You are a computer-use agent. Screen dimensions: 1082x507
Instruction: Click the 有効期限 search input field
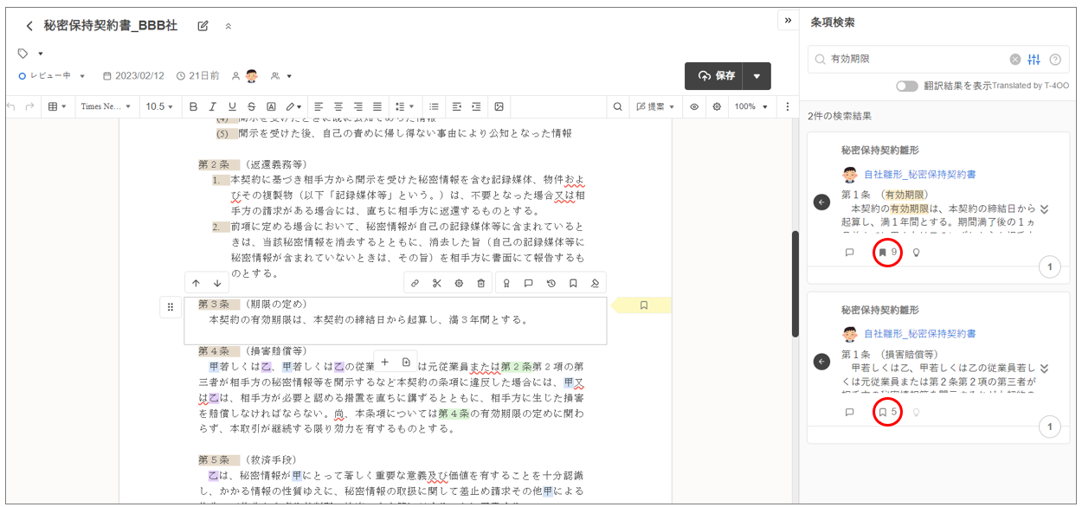[916, 60]
